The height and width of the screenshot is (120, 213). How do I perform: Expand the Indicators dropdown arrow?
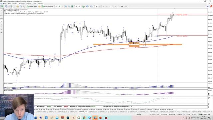pyautogui.click(x=85, y=6)
